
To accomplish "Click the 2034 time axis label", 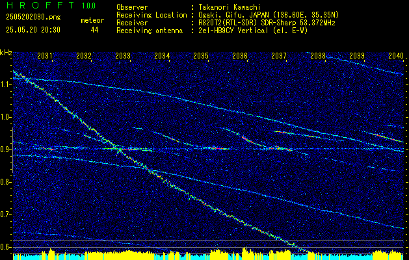I will tap(162, 55).
